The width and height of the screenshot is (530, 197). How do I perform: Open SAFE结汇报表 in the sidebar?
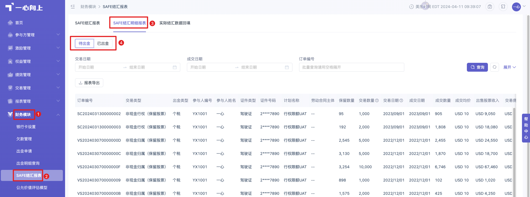pos(29,175)
